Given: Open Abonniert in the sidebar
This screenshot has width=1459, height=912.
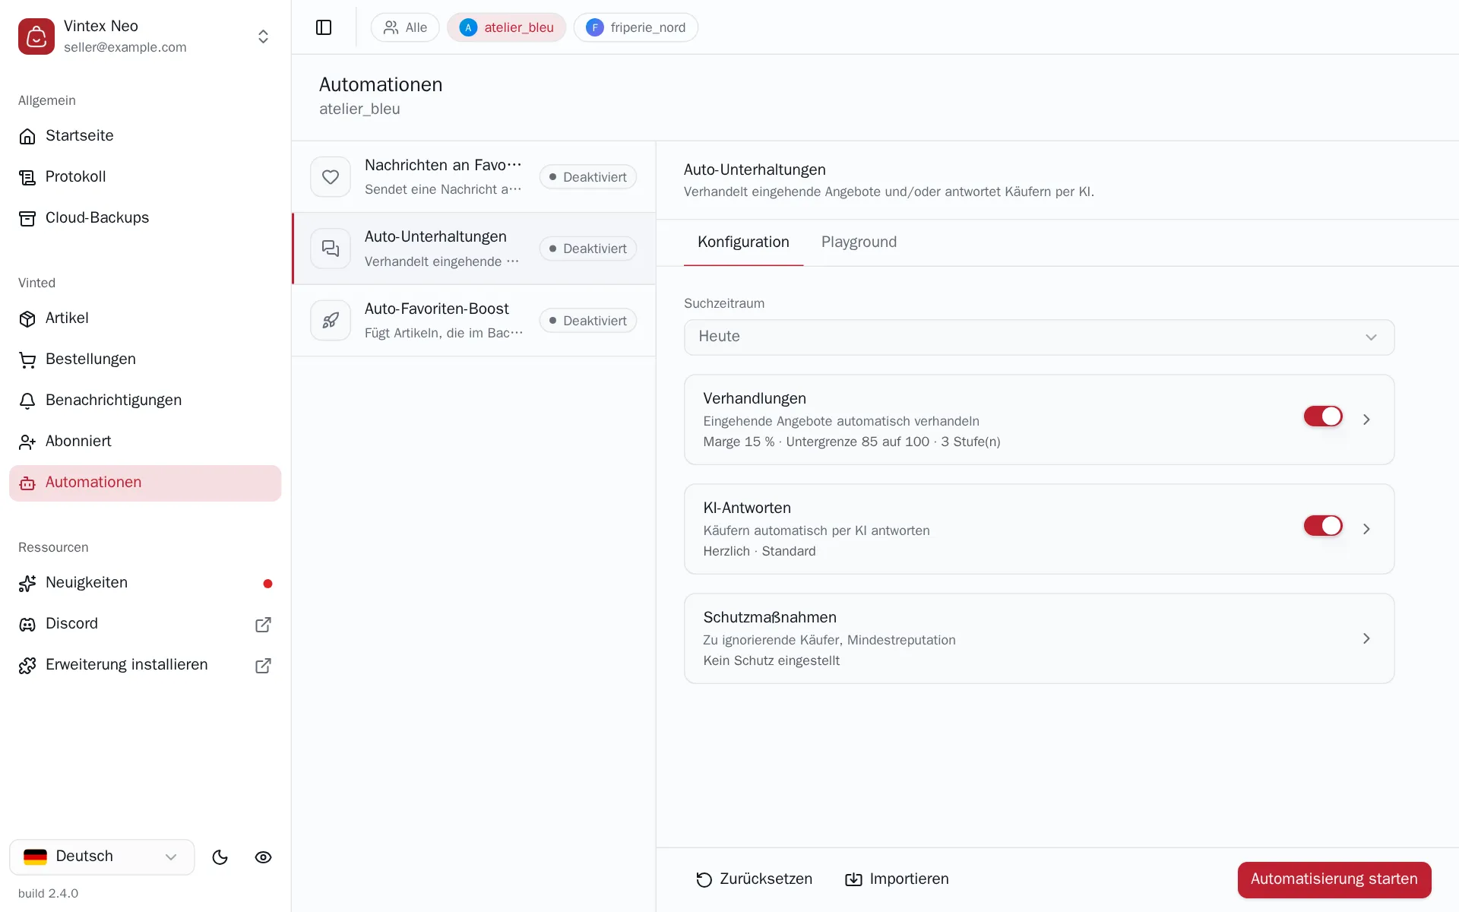Looking at the screenshot, I should [x=145, y=441].
